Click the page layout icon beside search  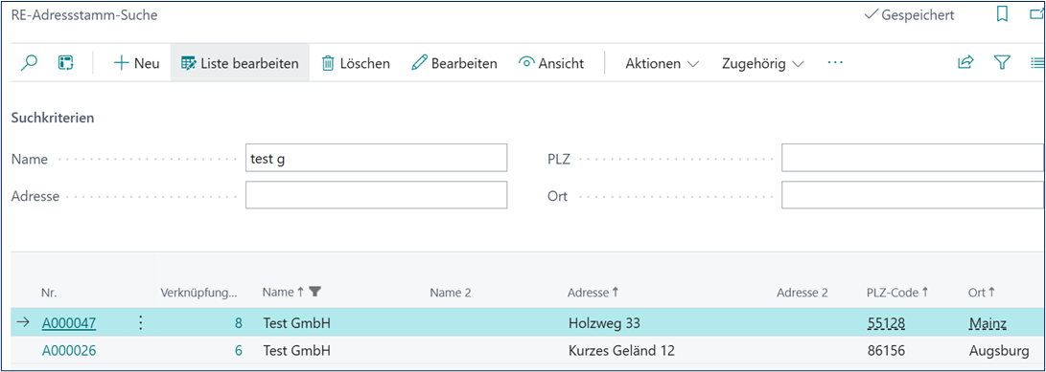(x=65, y=63)
